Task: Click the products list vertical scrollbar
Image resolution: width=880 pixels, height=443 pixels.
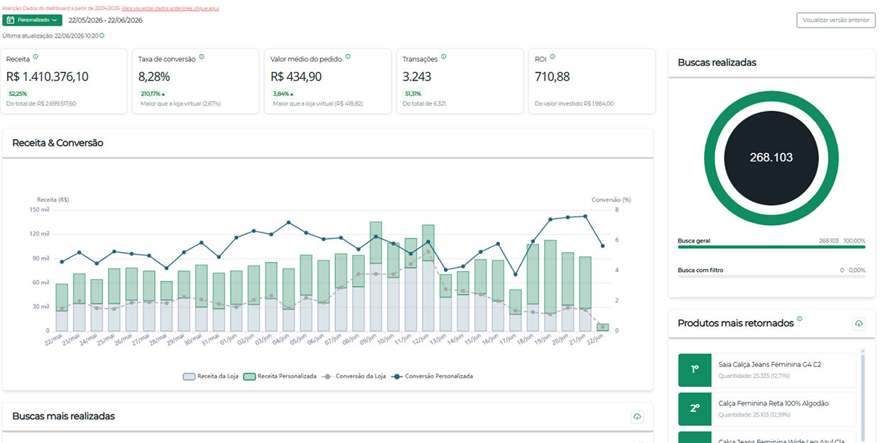Action: (863, 398)
